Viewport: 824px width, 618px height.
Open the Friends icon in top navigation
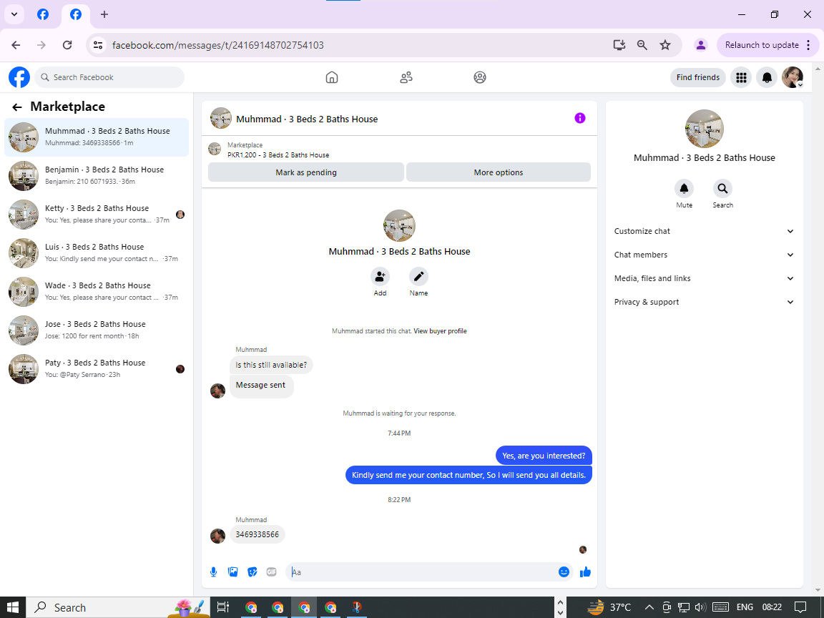click(x=406, y=77)
